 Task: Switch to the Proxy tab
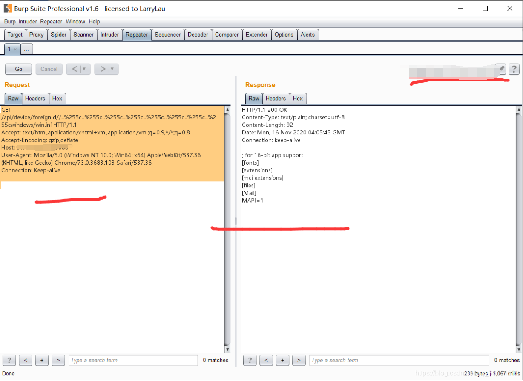pyautogui.click(x=36, y=35)
